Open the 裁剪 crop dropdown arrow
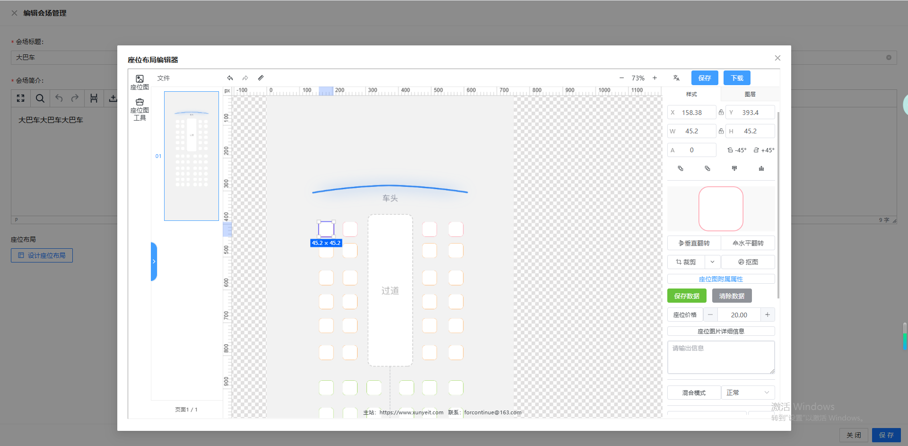Screen dimensions: 908x446 (712, 262)
